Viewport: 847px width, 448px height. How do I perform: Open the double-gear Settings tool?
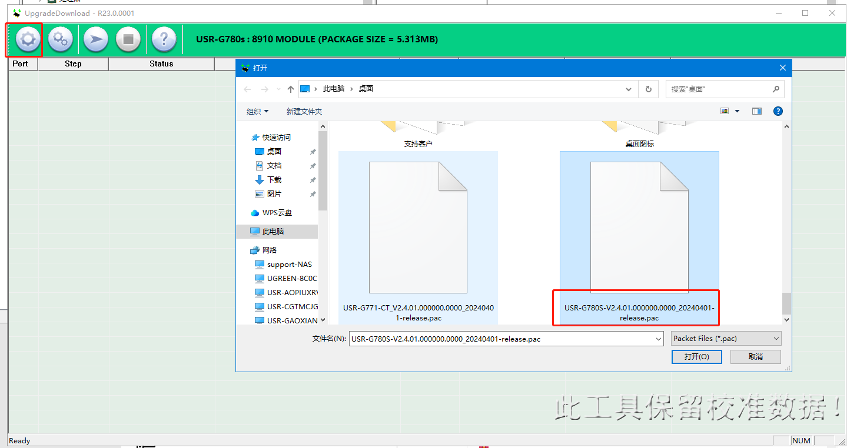pyautogui.click(x=60, y=39)
